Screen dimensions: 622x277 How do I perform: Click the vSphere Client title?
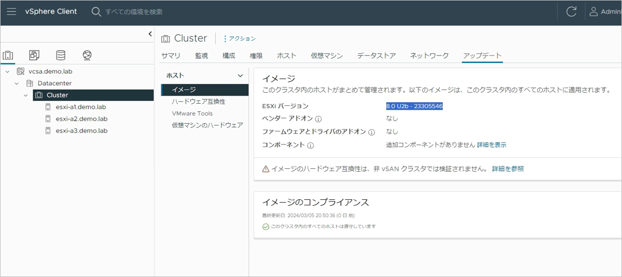tap(51, 11)
